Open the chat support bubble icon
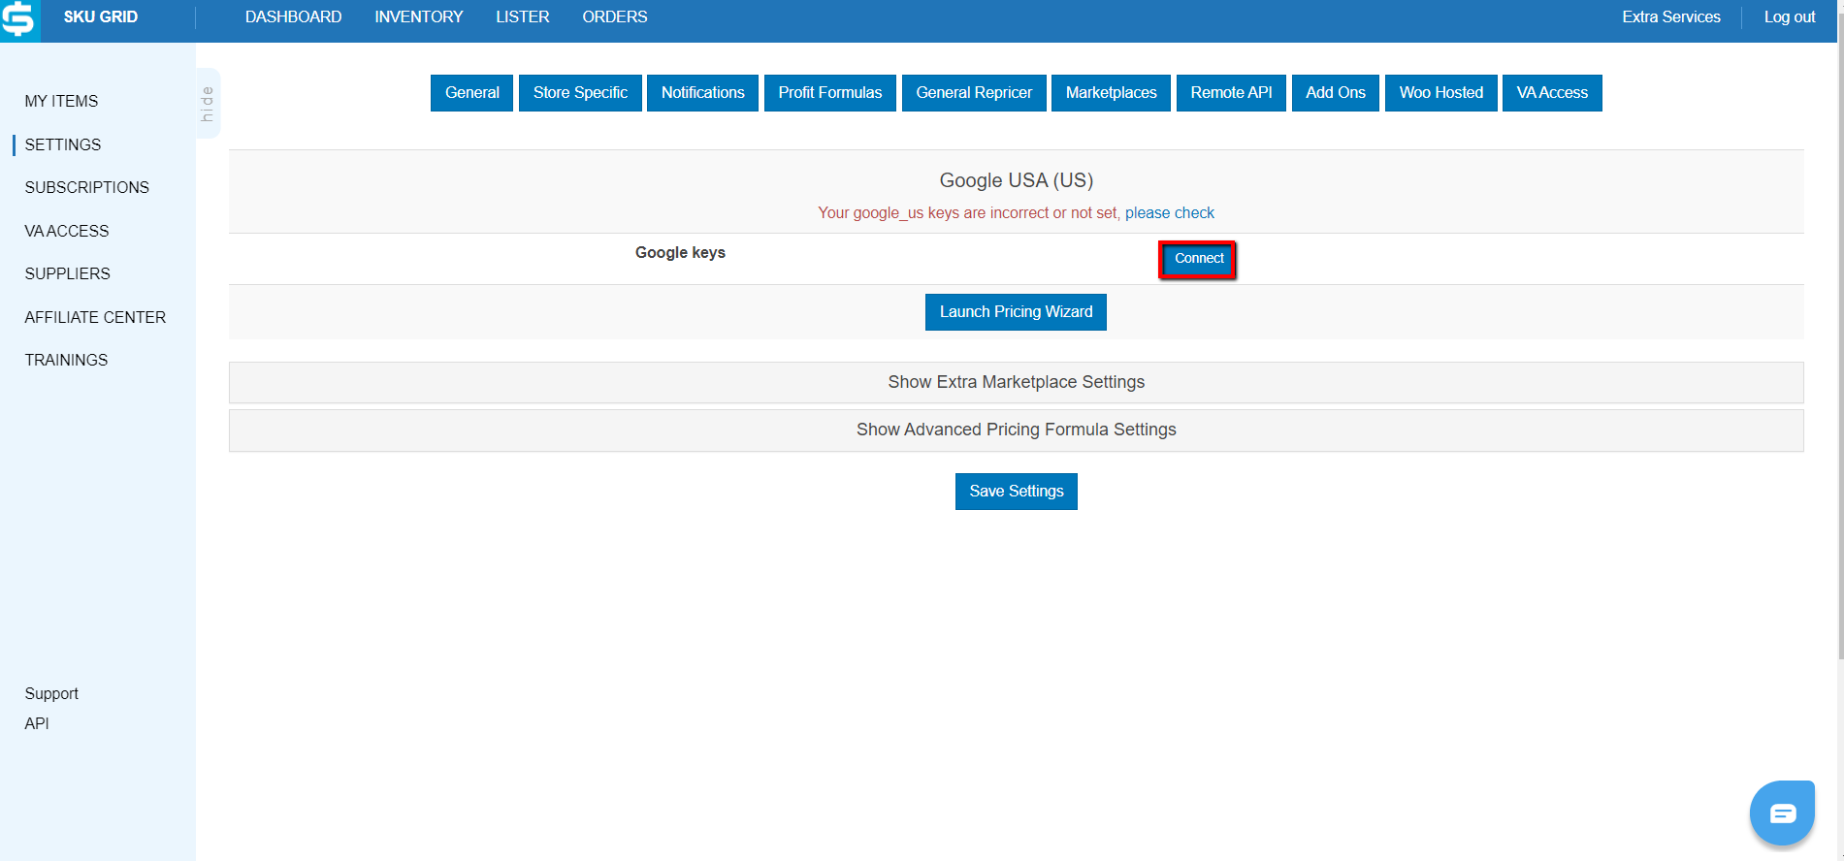Viewport: 1844px width, 861px height. (x=1782, y=813)
